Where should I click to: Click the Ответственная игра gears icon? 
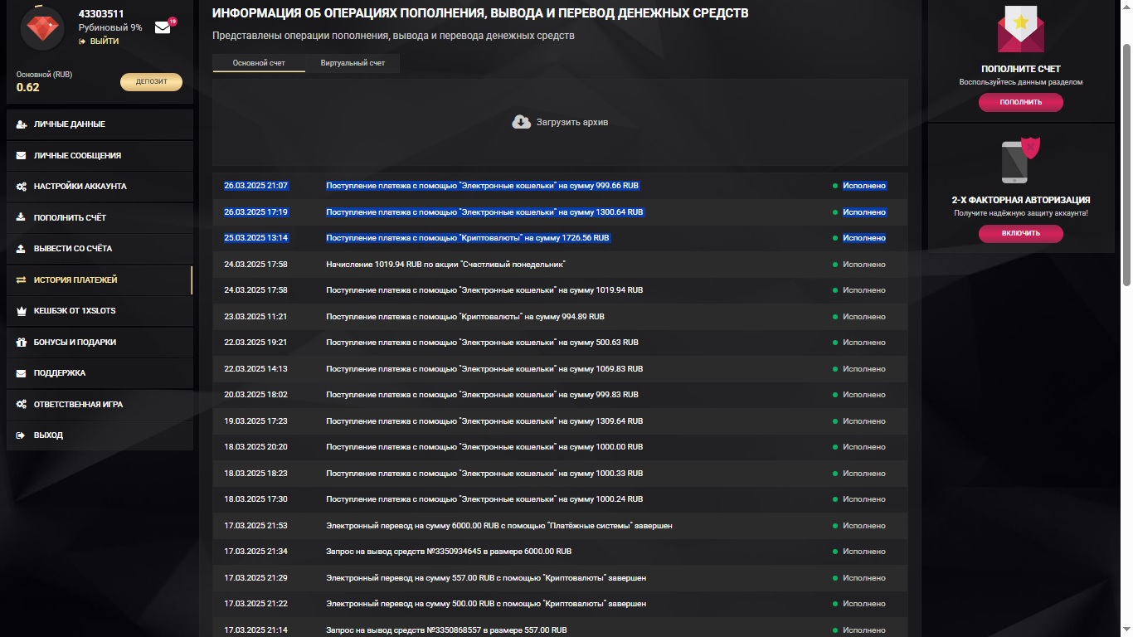pyautogui.click(x=21, y=405)
